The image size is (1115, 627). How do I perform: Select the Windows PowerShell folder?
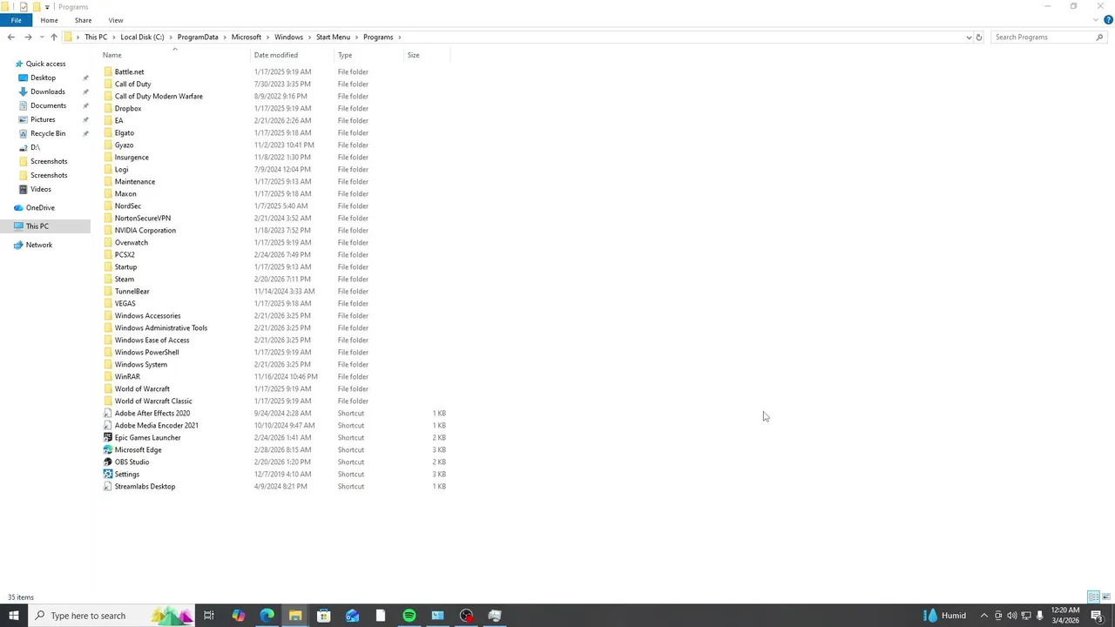pos(146,352)
